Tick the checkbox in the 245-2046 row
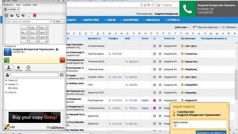The width and height of the screenshot is (238, 134). [154, 54]
